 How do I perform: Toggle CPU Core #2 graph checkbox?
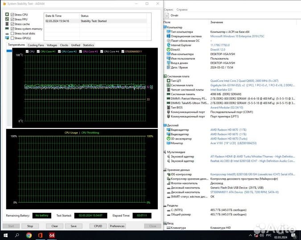[x=59, y=52]
